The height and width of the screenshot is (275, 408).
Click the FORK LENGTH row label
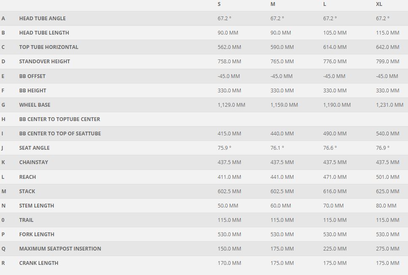coord(37,235)
